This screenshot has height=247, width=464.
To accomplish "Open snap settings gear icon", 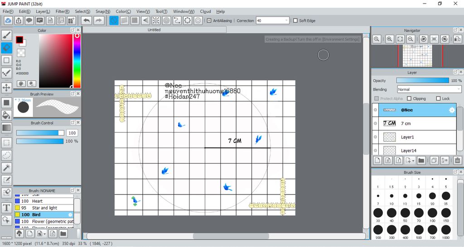I will tap(198, 20).
